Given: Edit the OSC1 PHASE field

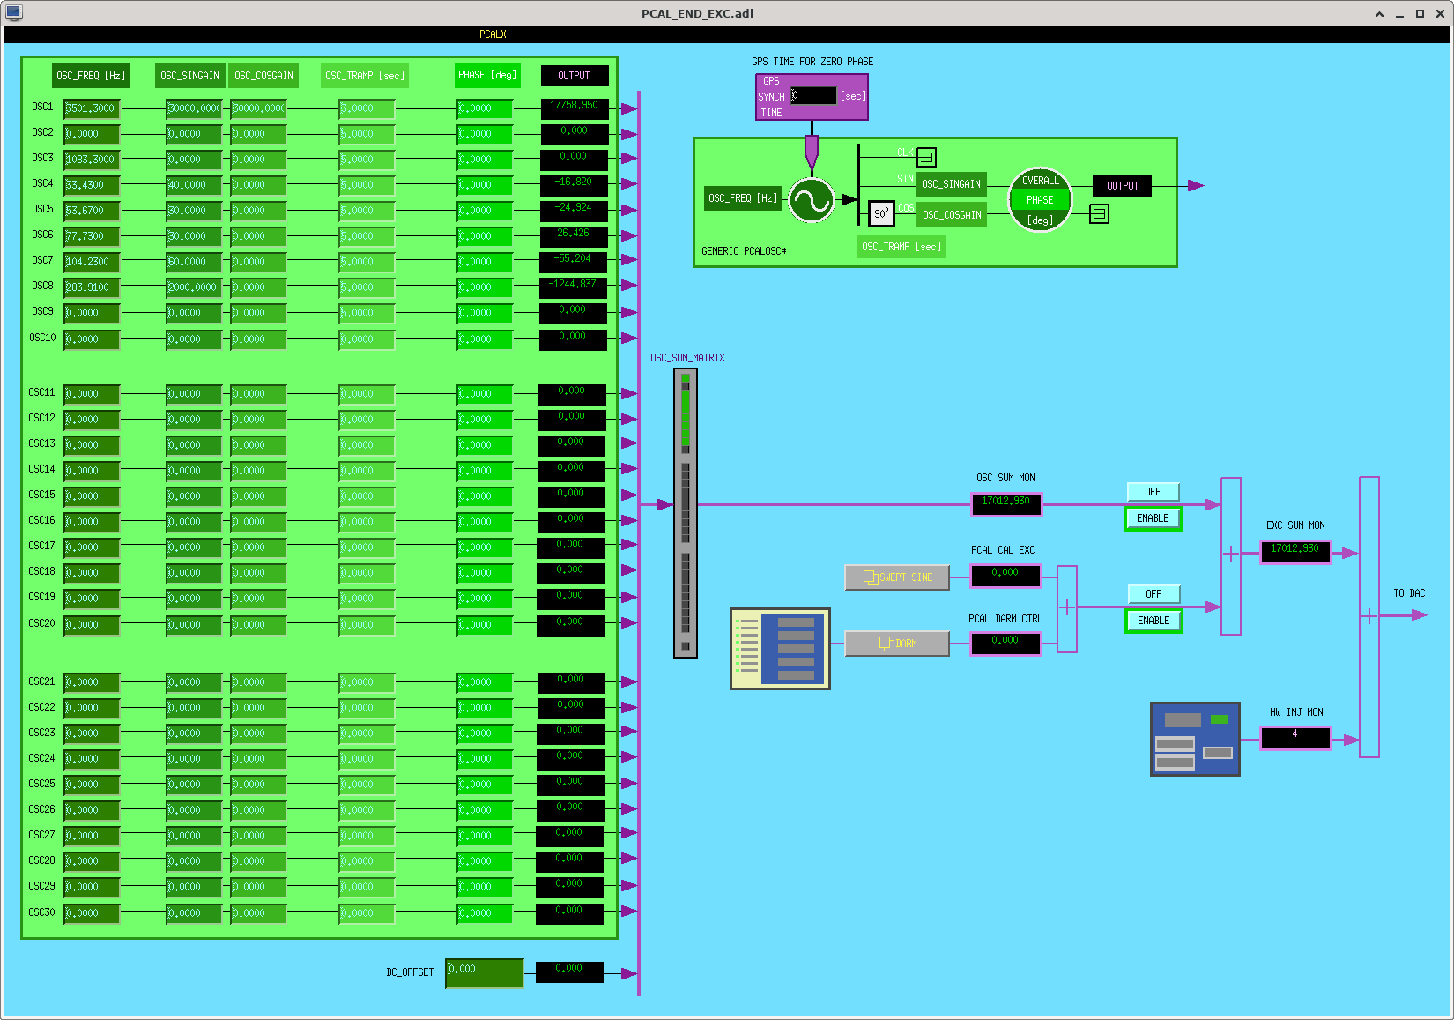Looking at the screenshot, I should point(485,108).
